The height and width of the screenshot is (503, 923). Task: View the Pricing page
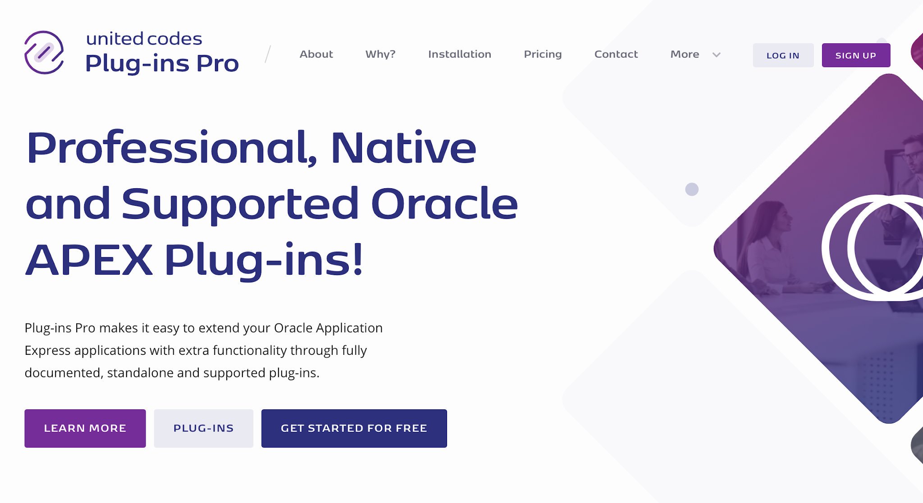click(x=543, y=54)
